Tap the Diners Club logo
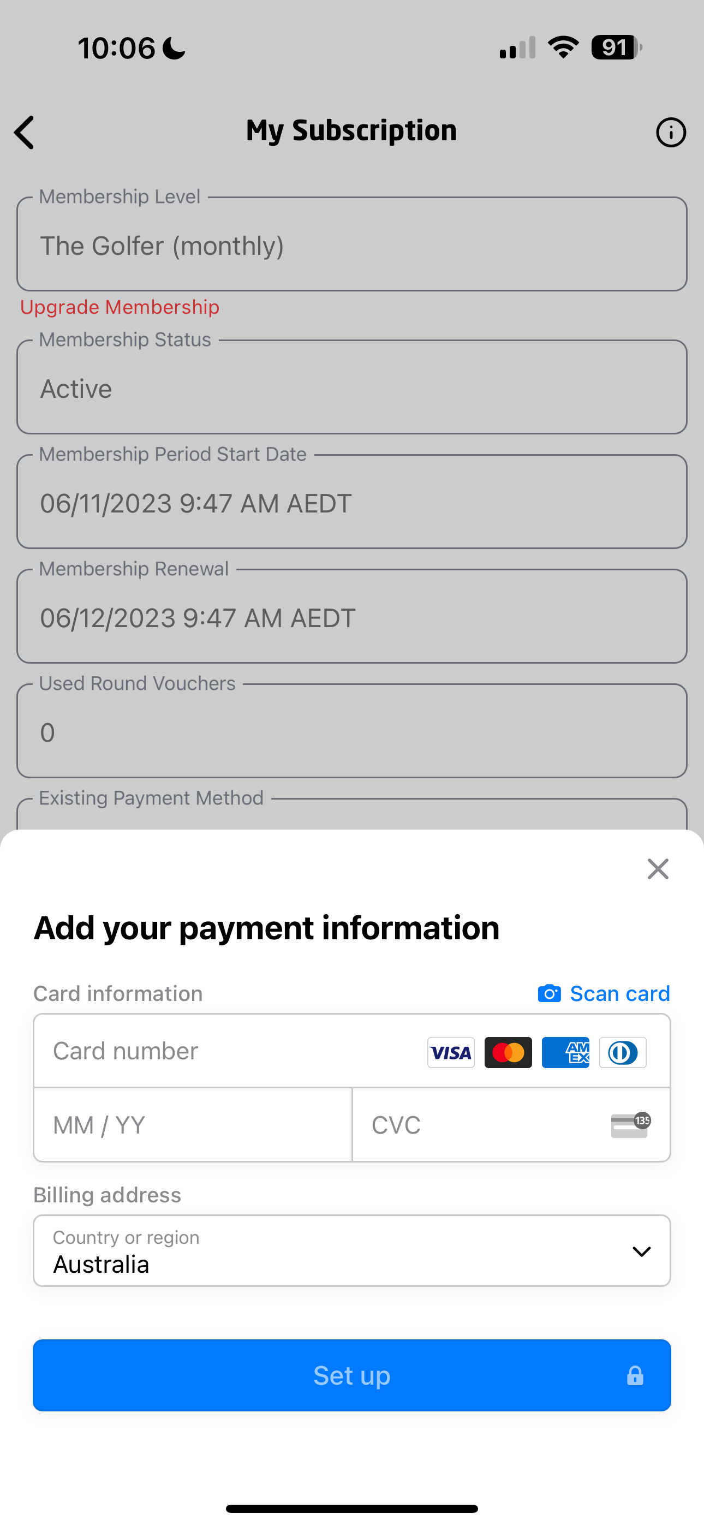This screenshot has width=704, height=1526. (x=623, y=1053)
